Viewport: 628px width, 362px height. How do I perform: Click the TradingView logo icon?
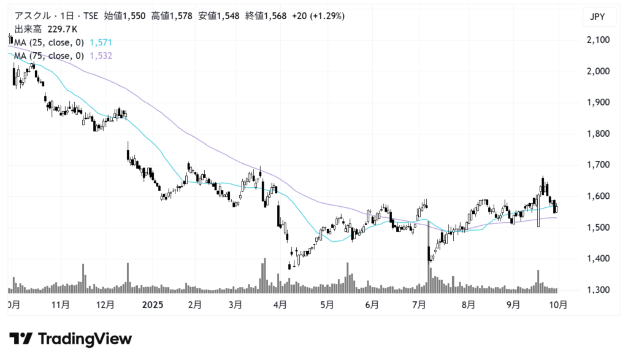tap(21, 339)
